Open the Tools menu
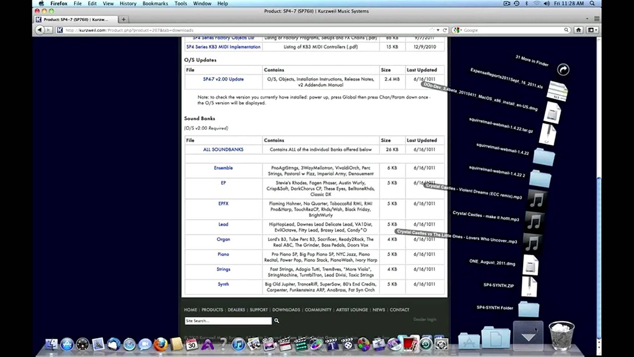The height and width of the screenshot is (357, 634). click(181, 3)
